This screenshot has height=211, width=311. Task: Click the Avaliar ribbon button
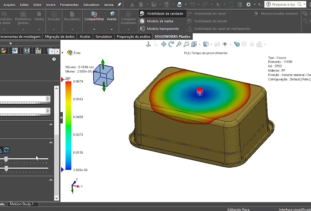112,16
